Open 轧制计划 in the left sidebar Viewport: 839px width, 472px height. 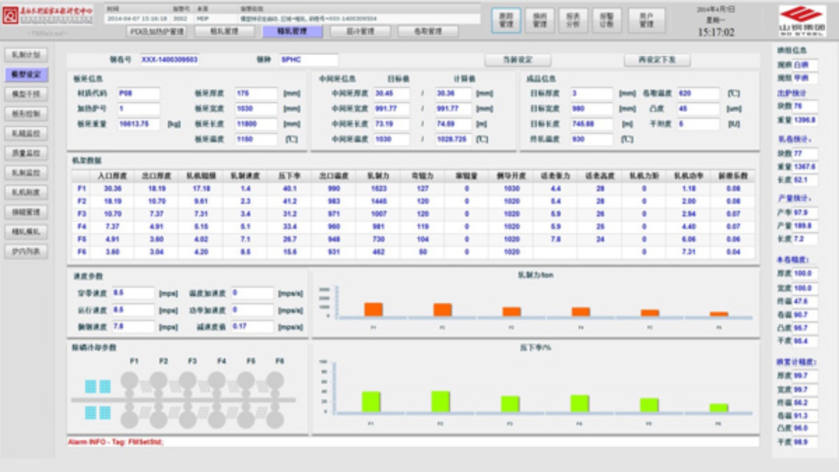pyautogui.click(x=26, y=55)
